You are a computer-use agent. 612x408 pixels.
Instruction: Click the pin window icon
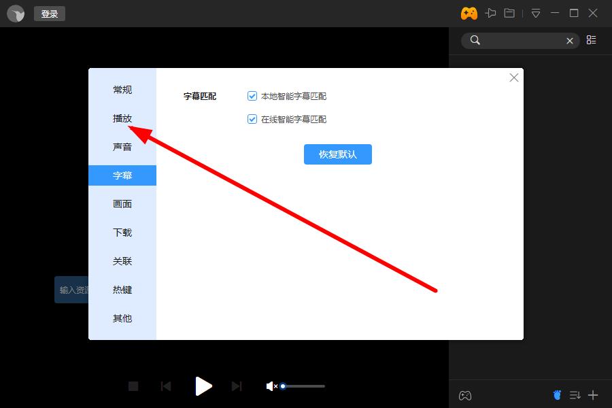point(490,14)
